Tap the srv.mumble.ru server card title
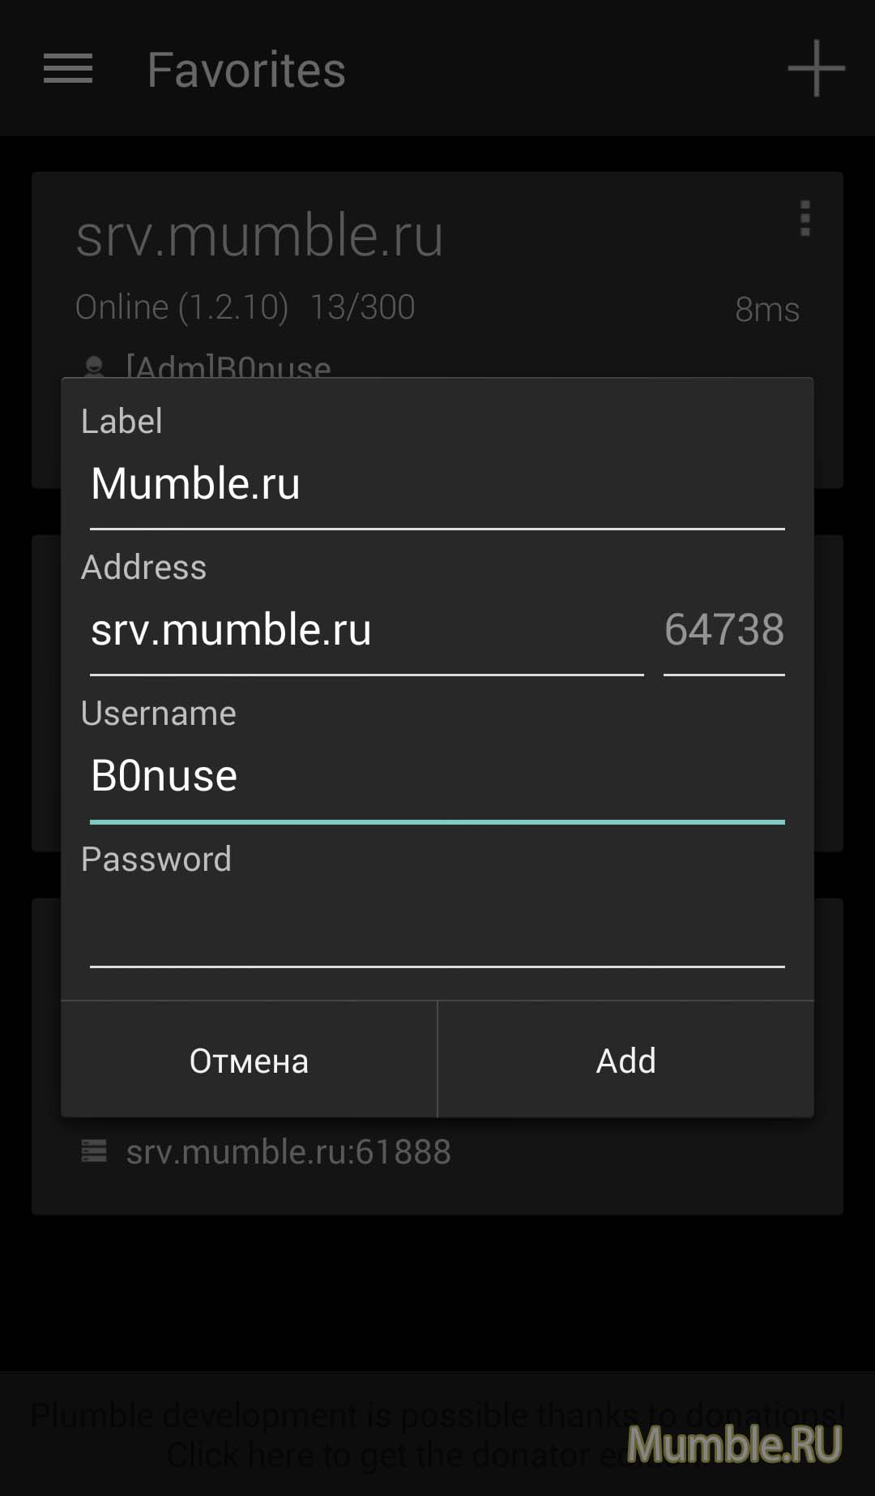This screenshot has height=1496, width=875. [259, 235]
